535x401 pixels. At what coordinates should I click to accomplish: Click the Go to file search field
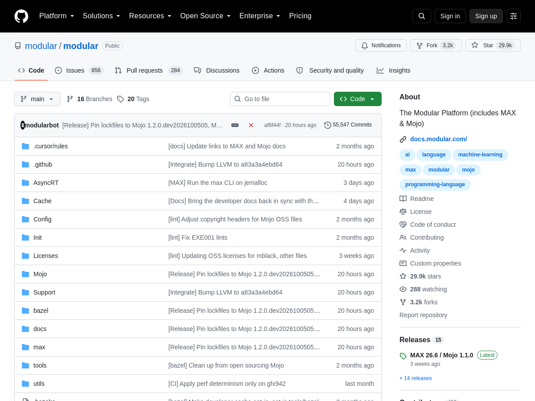point(280,99)
